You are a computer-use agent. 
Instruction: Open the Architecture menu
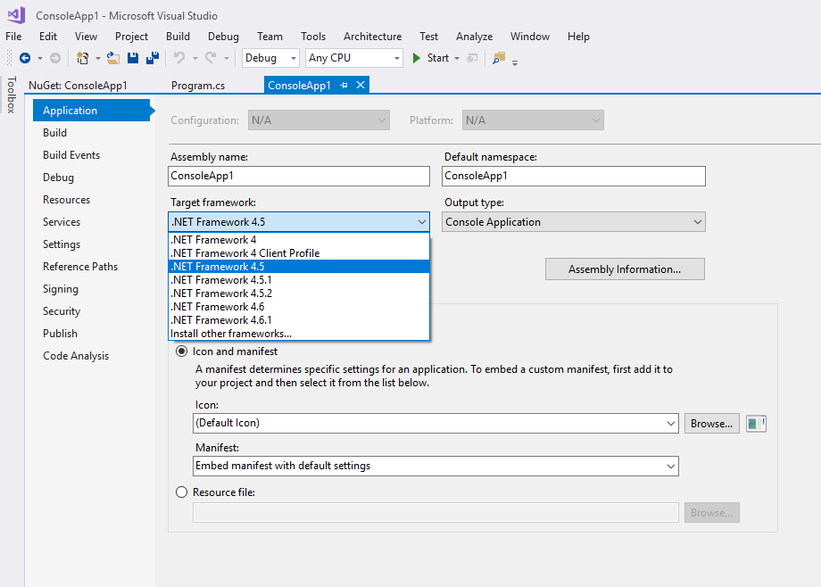[x=372, y=37]
